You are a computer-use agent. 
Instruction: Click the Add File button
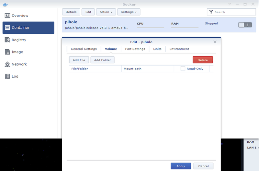79,60
